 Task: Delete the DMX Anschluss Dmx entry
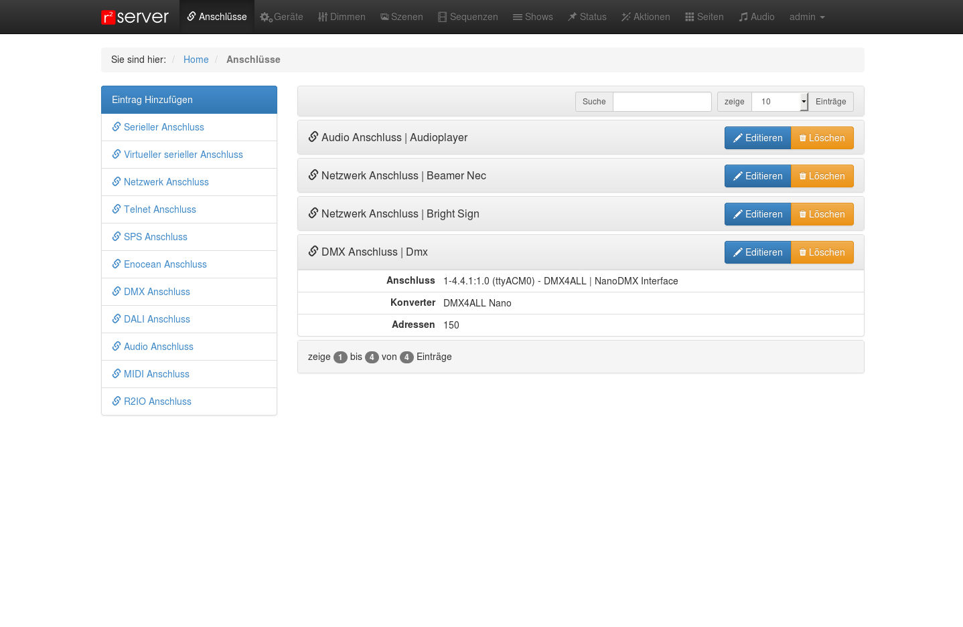pyautogui.click(x=822, y=252)
